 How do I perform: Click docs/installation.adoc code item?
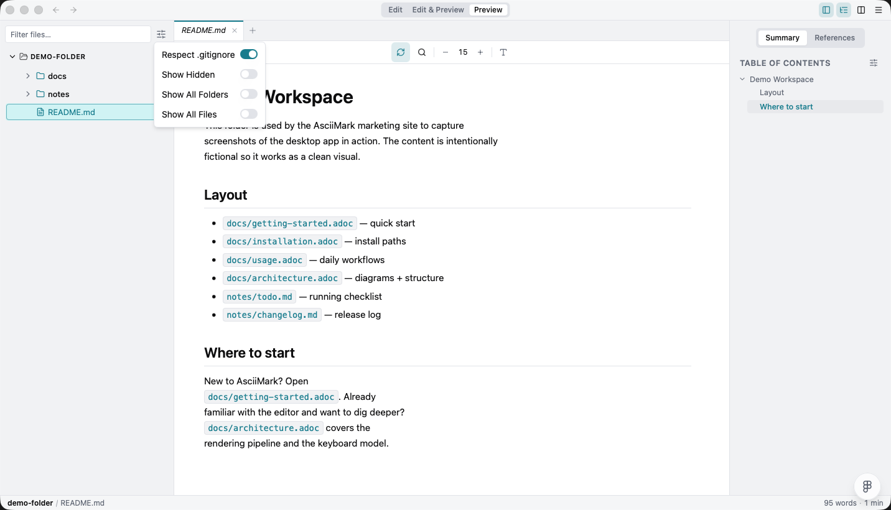pyautogui.click(x=282, y=241)
